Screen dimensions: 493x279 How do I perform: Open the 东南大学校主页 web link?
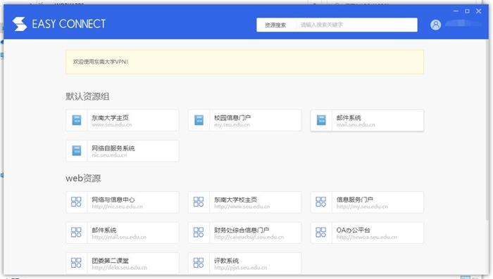235,200
